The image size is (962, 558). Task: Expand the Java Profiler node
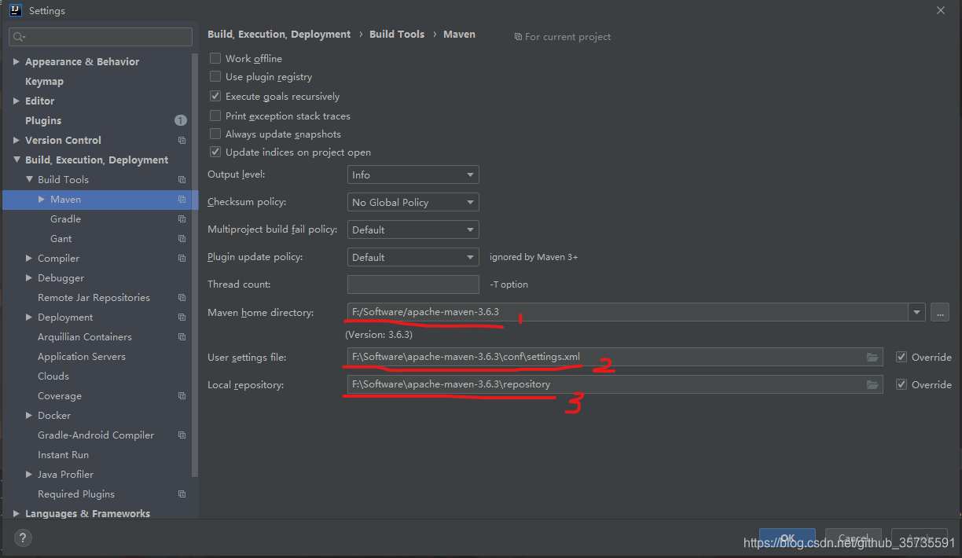(x=29, y=475)
